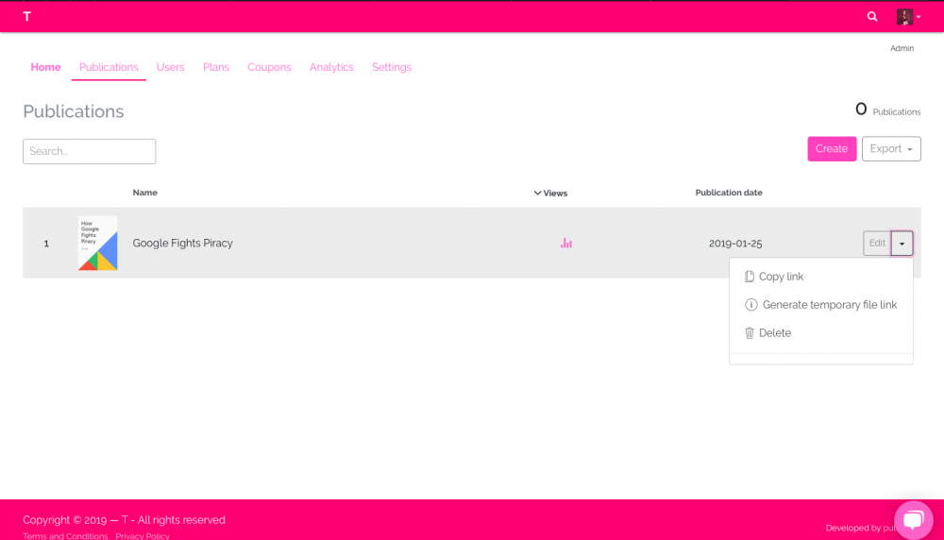The height and width of the screenshot is (540, 944).
Task: Open the Coupons tab
Action: pos(269,68)
